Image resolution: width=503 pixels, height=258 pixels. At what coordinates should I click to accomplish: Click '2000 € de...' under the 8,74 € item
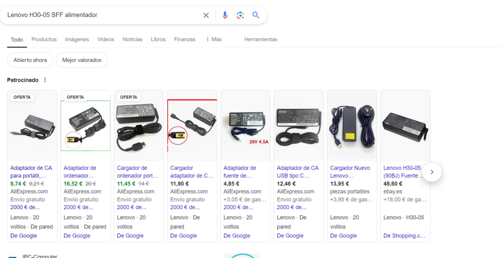click(25, 207)
